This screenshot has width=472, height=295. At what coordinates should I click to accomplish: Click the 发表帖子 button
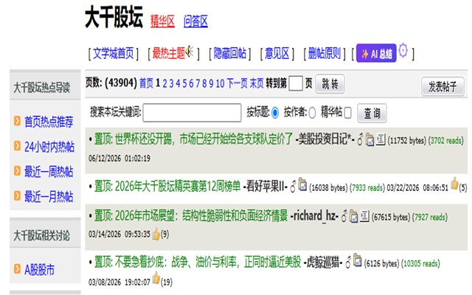click(442, 87)
